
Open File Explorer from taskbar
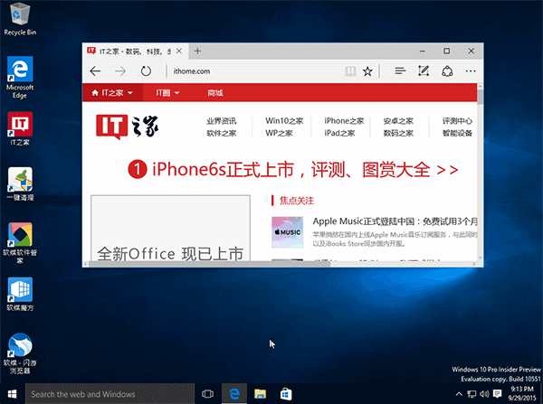pos(260,394)
